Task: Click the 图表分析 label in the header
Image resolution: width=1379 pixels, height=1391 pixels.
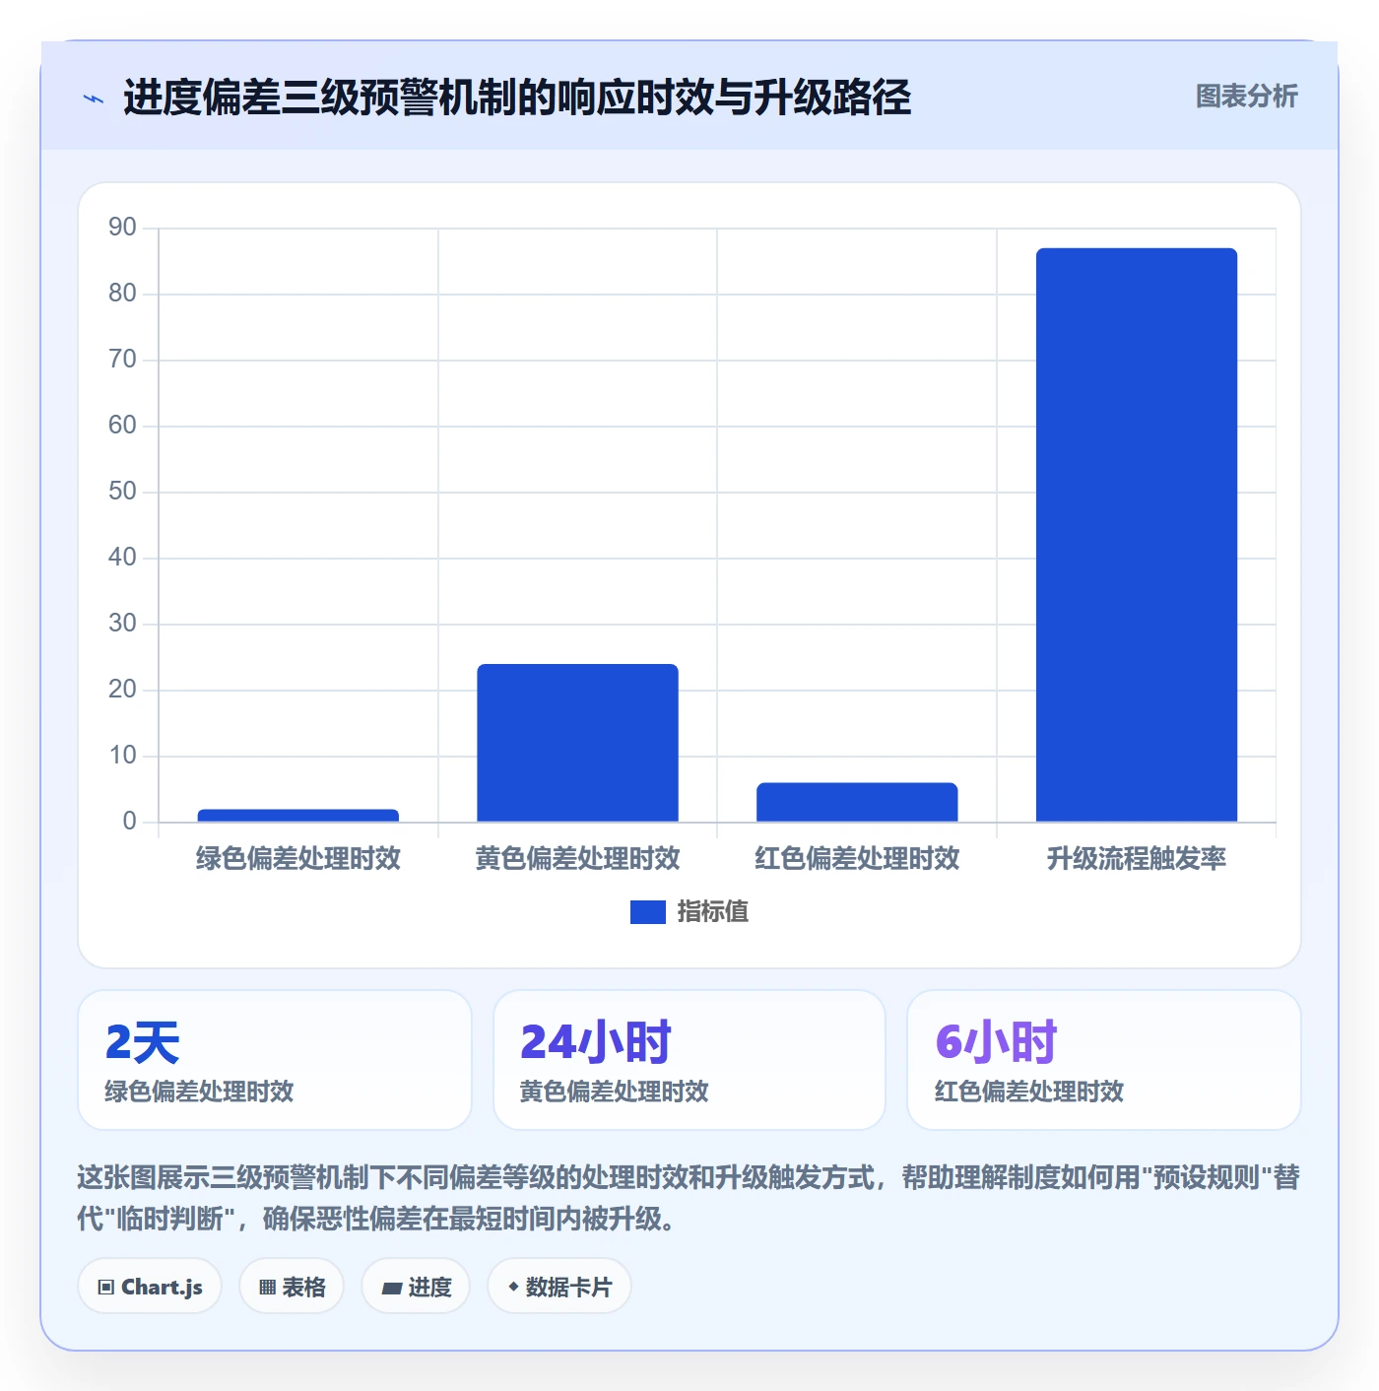Action: click(x=1246, y=97)
